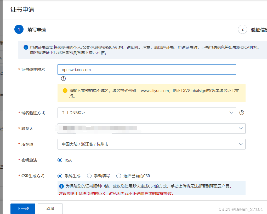Image resolution: width=267 pixels, height=214 pixels.
Task: Open the 联系人 contact dropdown
Action: pyautogui.click(x=152, y=129)
